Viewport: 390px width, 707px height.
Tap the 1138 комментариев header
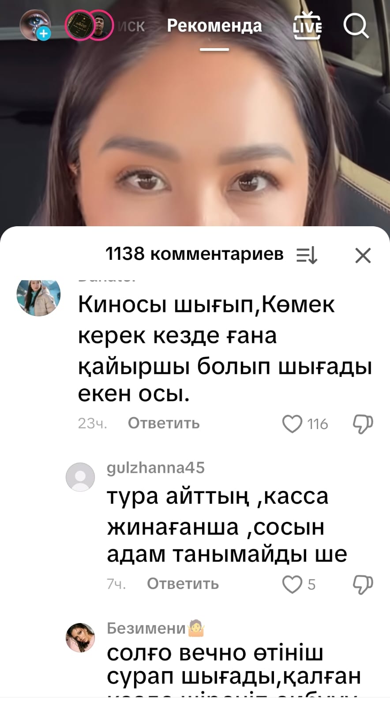[x=194, y=254]
